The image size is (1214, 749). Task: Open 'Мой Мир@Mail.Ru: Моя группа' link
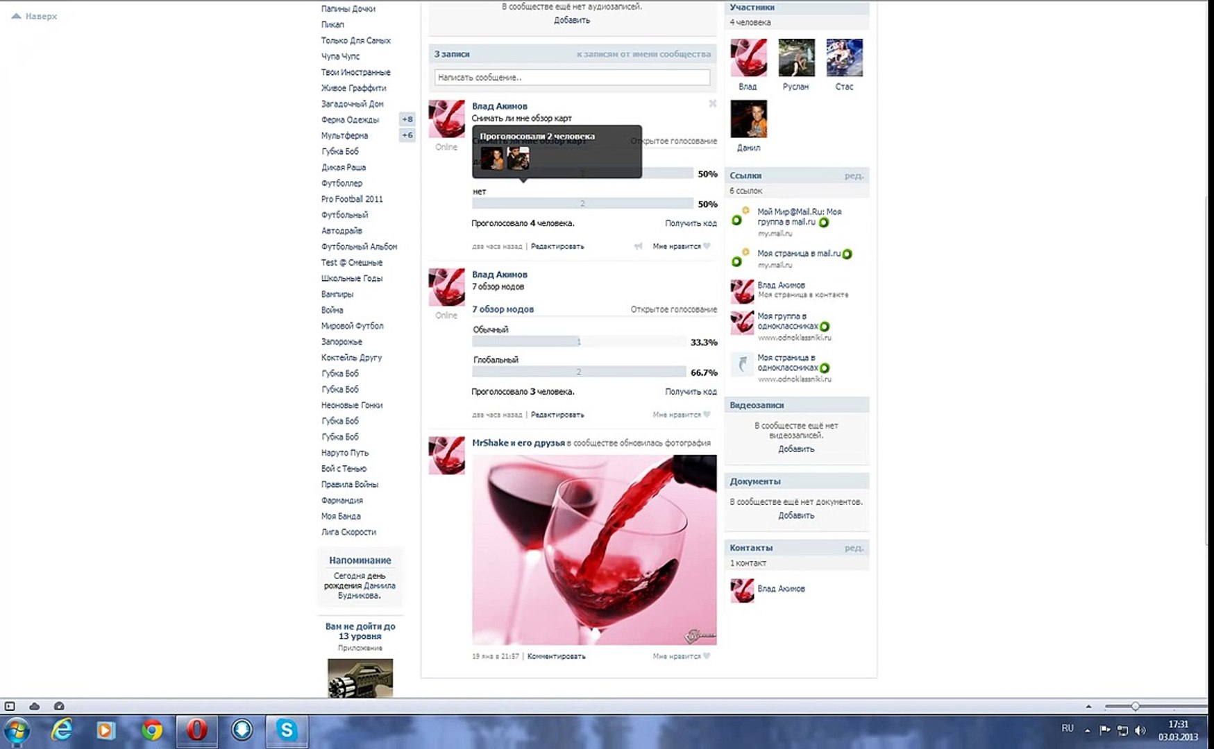pyautogui.click(x=799, y=216)
